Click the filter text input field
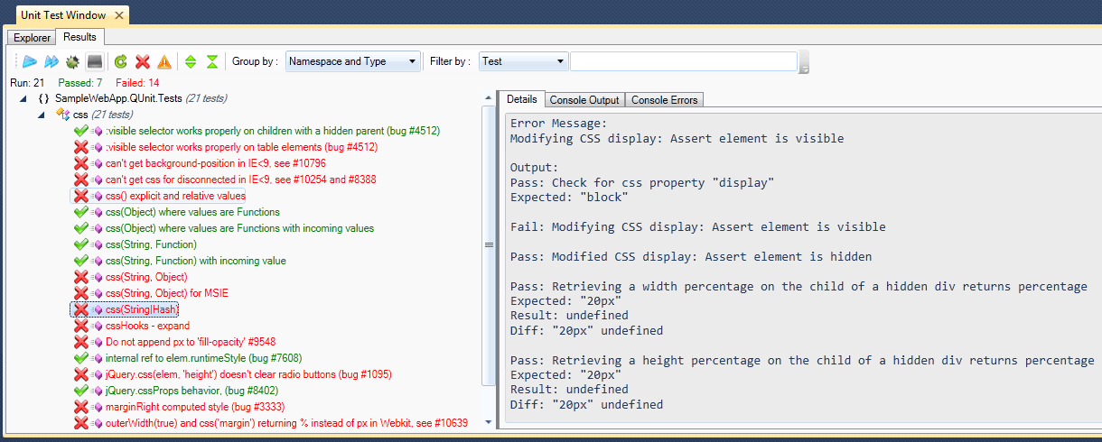 pyautogui.click(x=683, y=61)
